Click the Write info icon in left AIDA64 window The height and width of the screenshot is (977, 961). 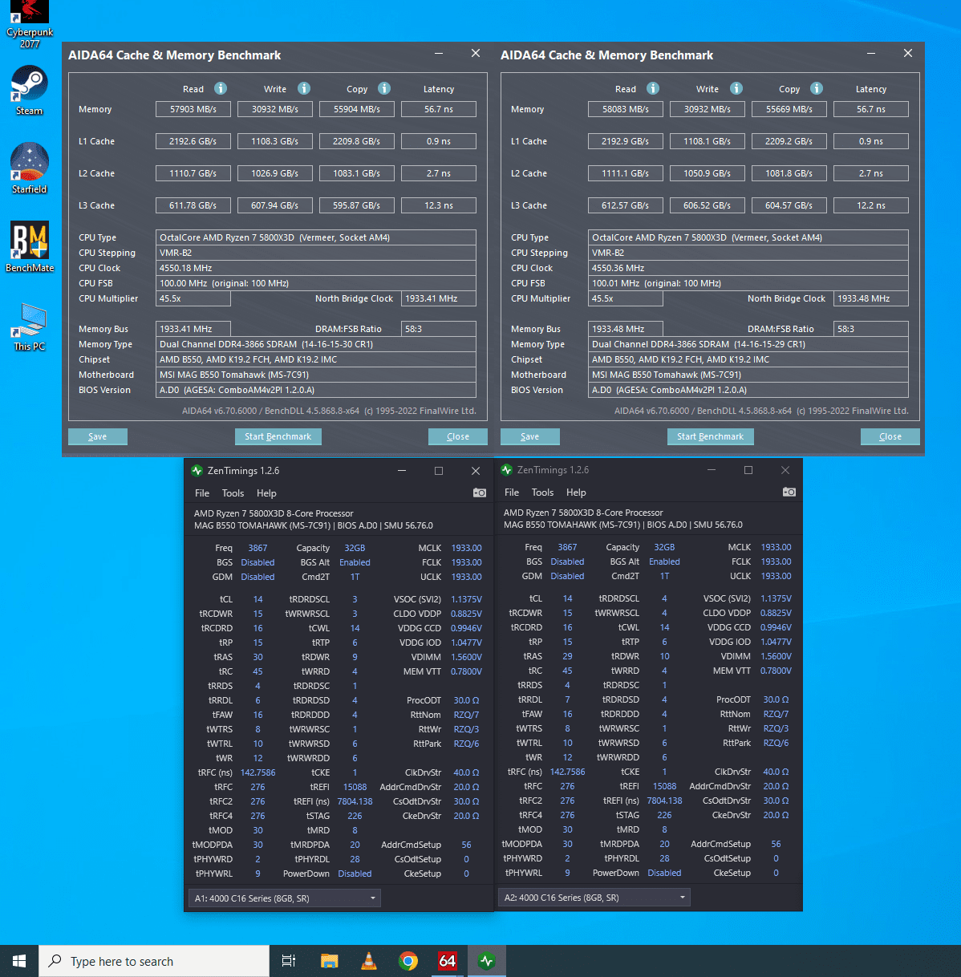pyautogui.click(x=304, y=88)
